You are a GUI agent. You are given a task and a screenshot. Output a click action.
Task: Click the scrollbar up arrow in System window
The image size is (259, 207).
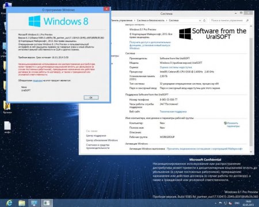[x=251, y=26]
